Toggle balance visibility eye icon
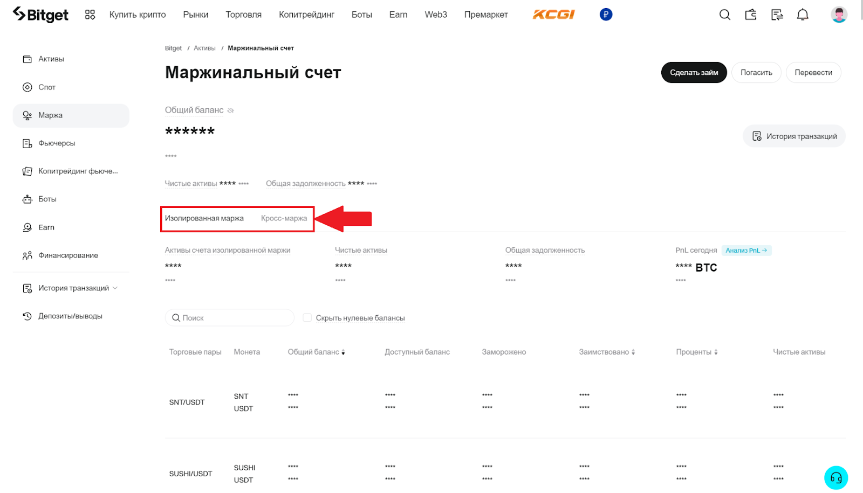This screenshot has height=493, width=863. pyautogui.click(x=231, y=110)
